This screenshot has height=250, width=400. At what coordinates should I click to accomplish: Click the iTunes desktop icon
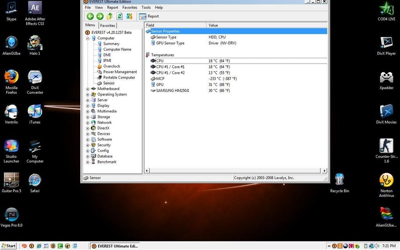tap(35, 114)
